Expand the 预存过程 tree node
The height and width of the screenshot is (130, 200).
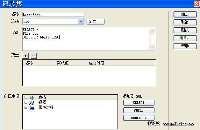(x=26, y=108)
